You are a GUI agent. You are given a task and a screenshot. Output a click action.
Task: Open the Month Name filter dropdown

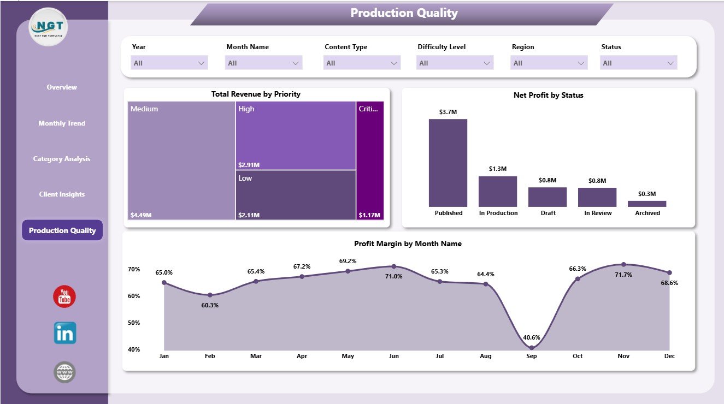click(x=263, y=63)
